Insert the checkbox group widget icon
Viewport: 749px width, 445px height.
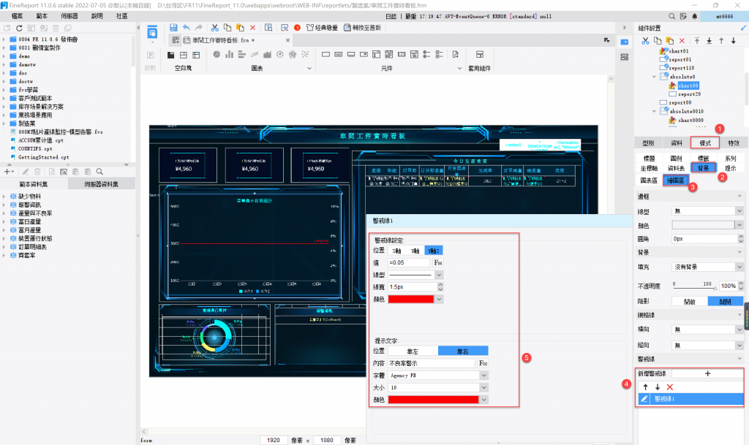(439, 54)
